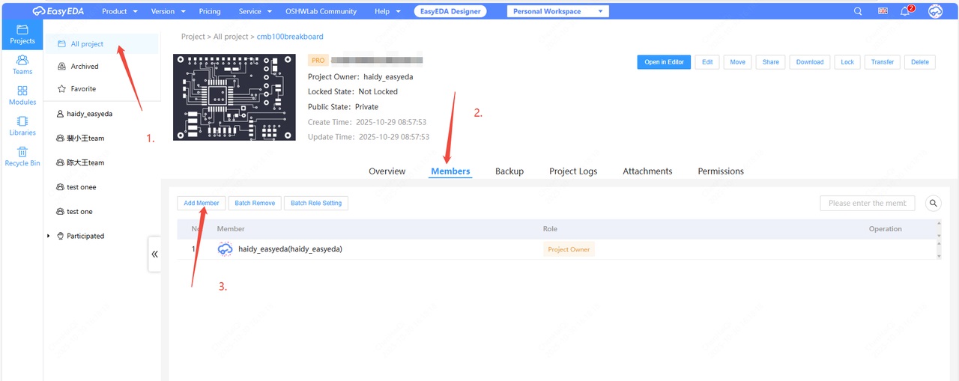Go to Teams in sidebar
Viewport: 959px width, 381px height.
click(22, 65)
